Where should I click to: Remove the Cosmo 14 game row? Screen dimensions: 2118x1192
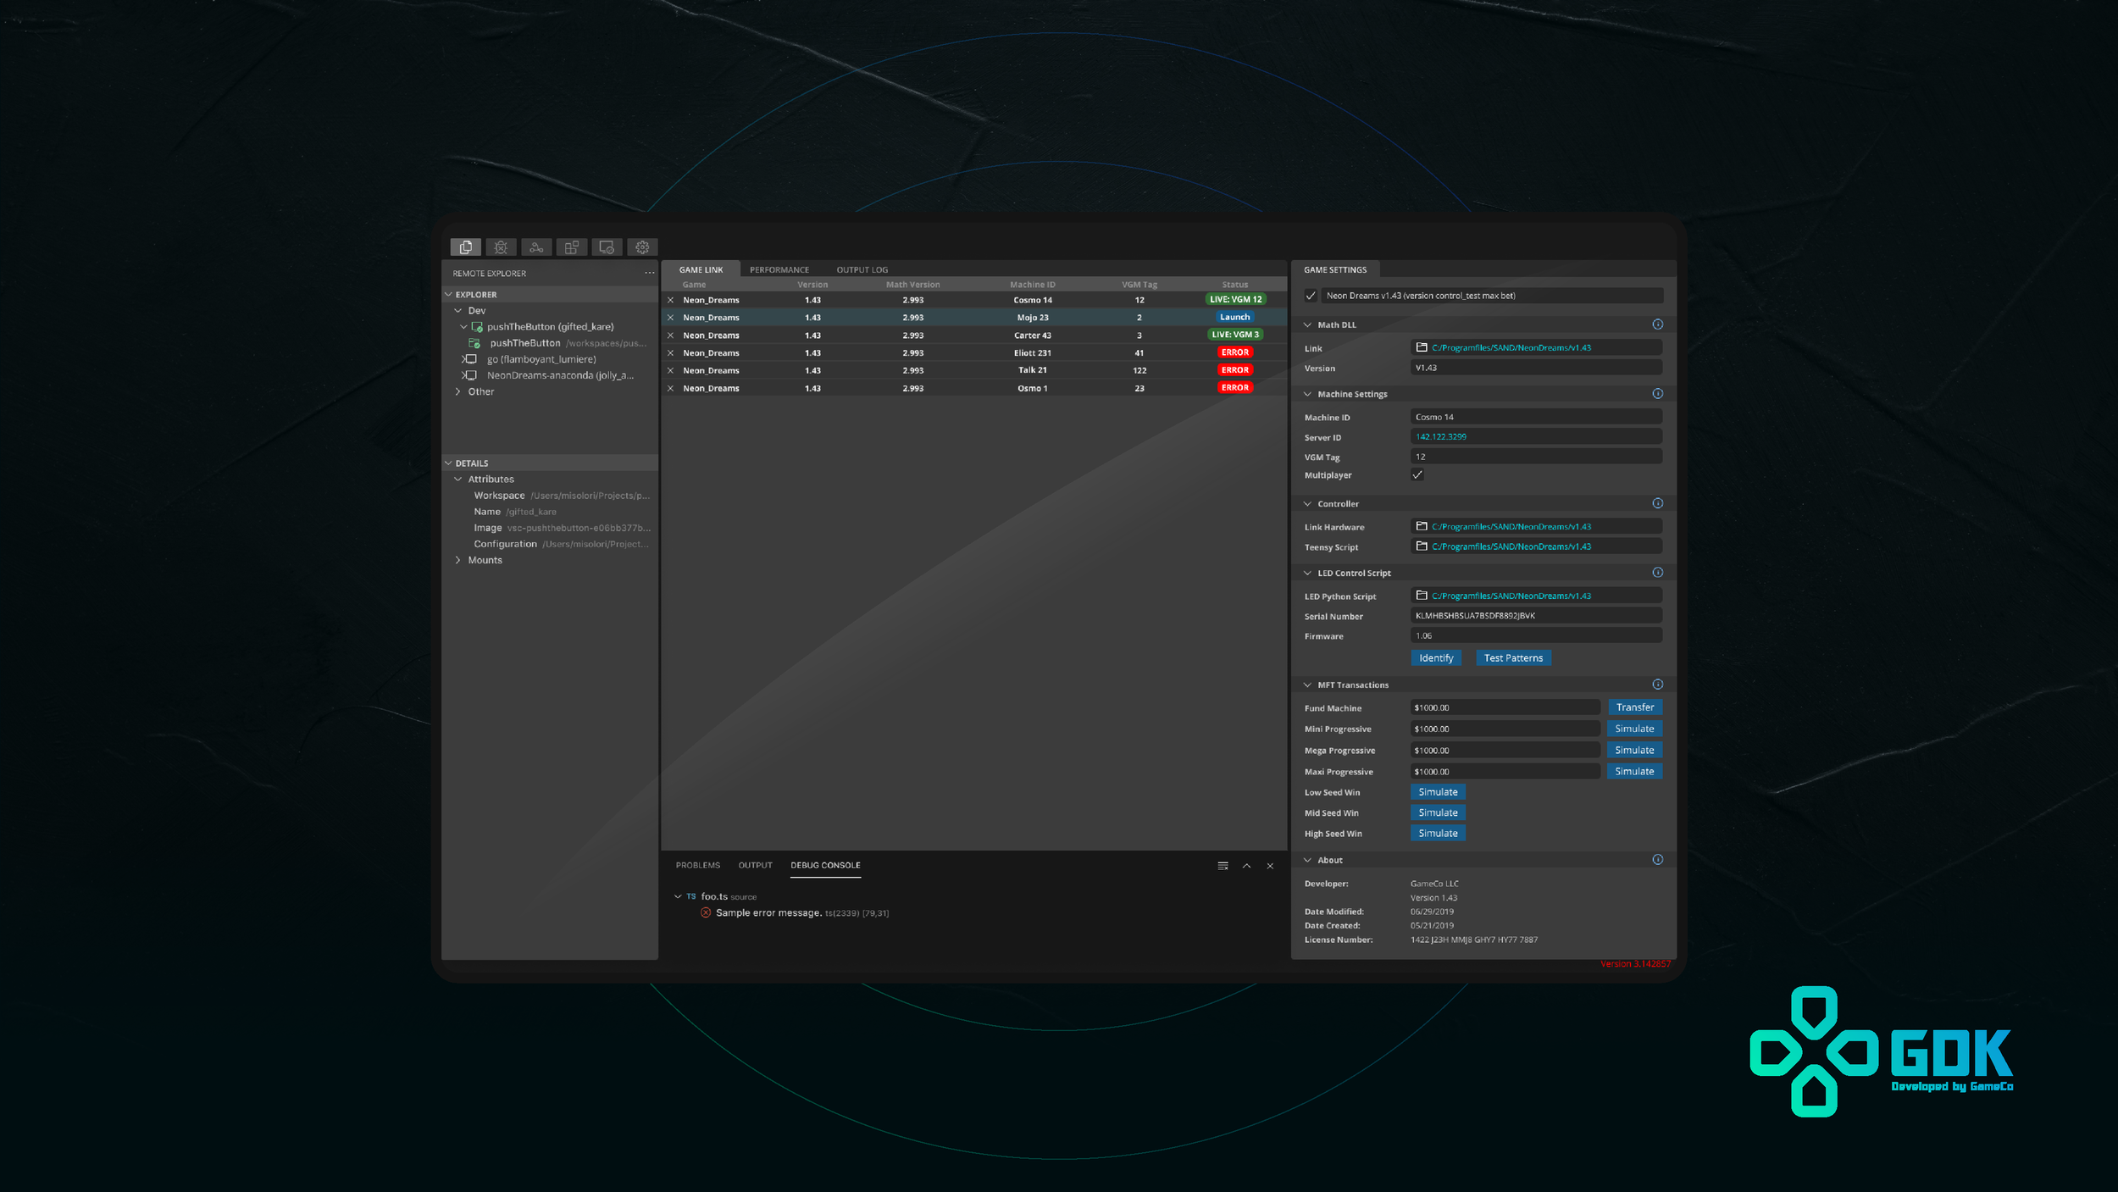pos(670,300)
